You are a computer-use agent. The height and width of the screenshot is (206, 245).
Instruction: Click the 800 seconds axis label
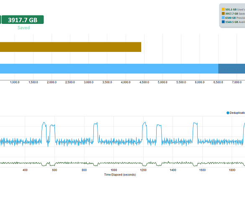tap(84, 170)
